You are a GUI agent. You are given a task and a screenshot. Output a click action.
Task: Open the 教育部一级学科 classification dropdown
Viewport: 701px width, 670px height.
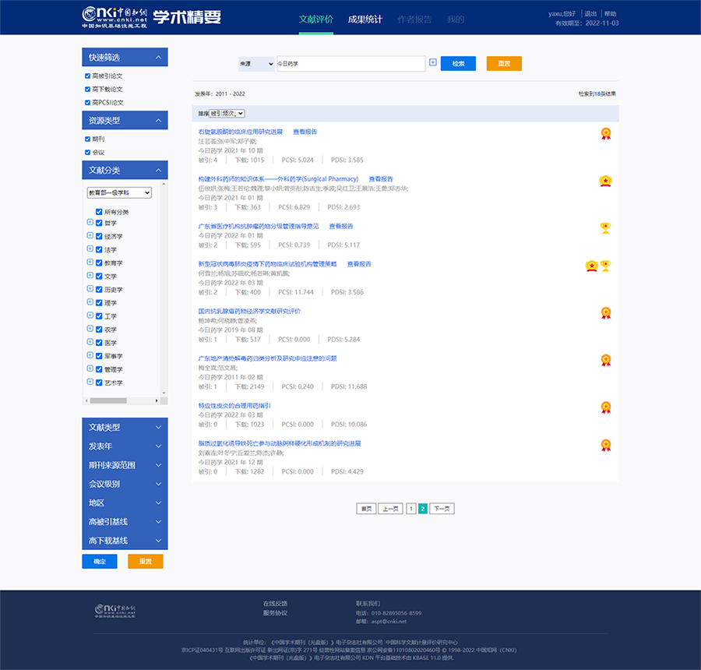coord(119,192)
